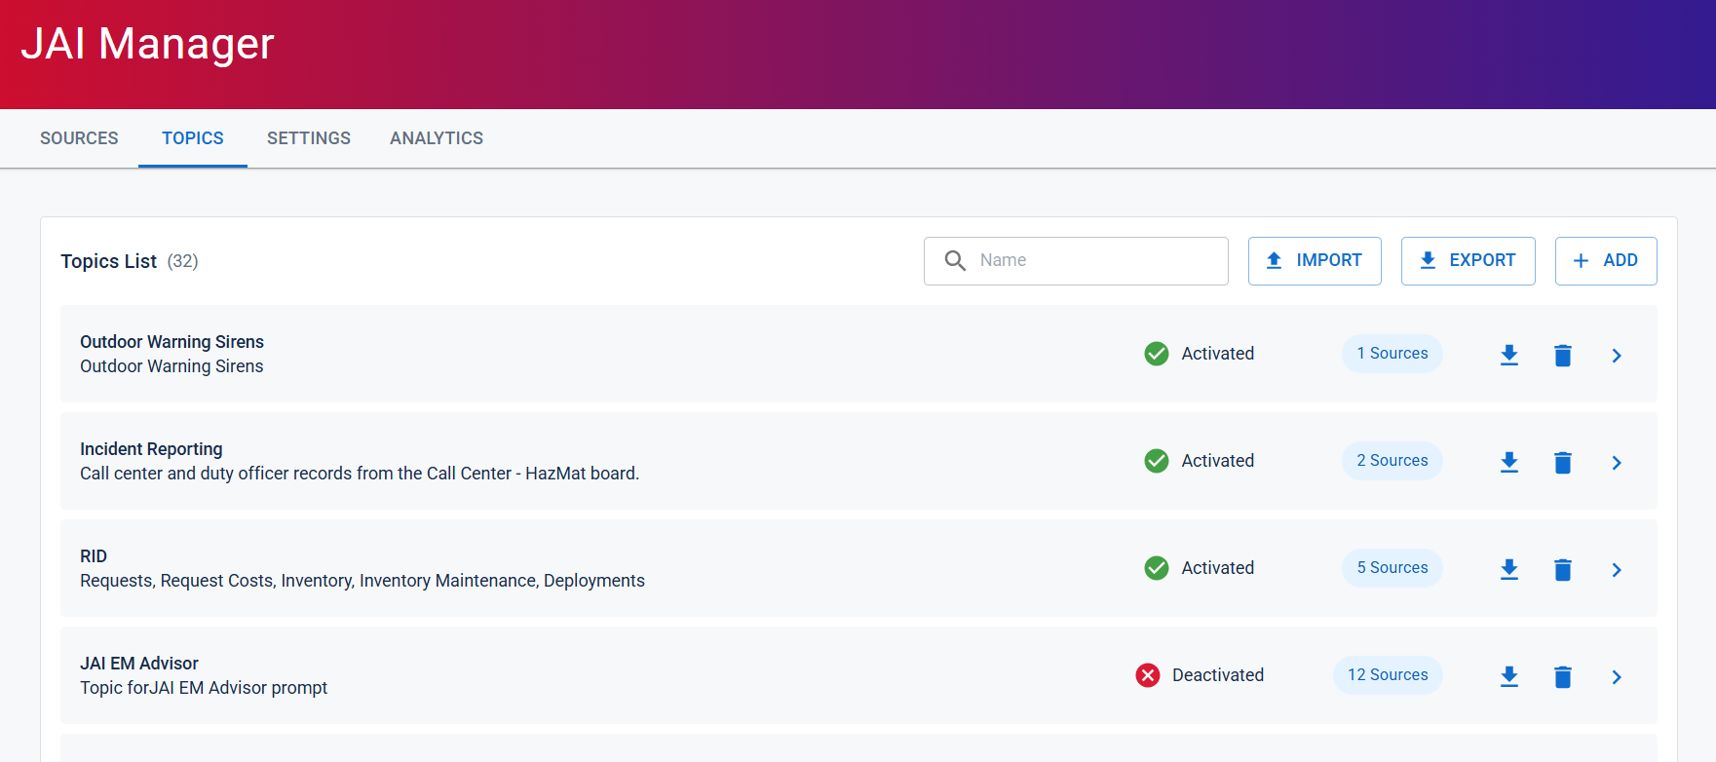
Task: Click the red Deactivated icon for JAI EM Advisor
Action: point(1148,675)
